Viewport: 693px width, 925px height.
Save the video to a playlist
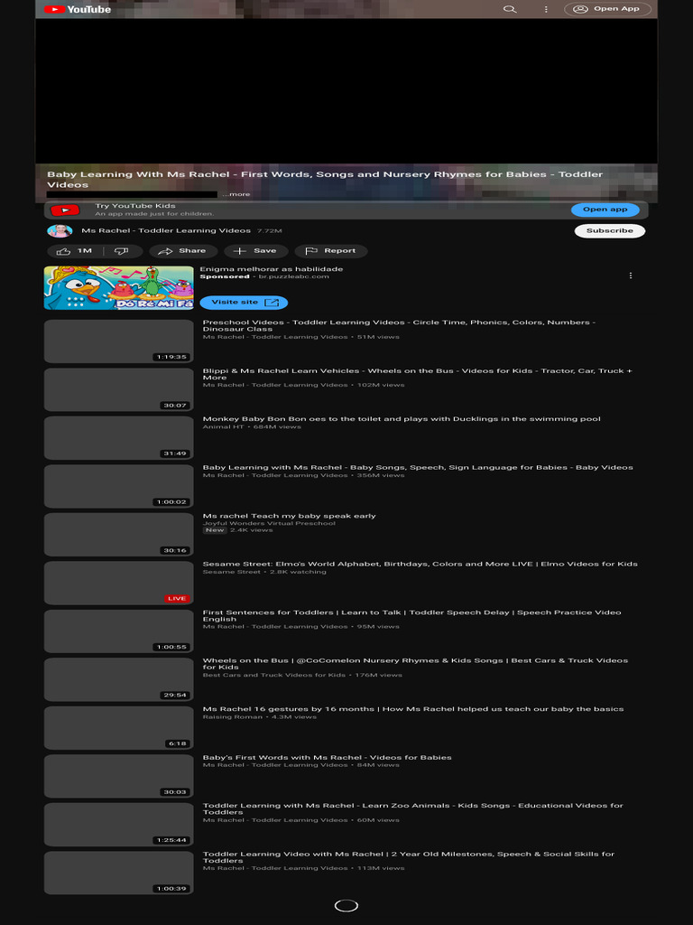(255, 251)
